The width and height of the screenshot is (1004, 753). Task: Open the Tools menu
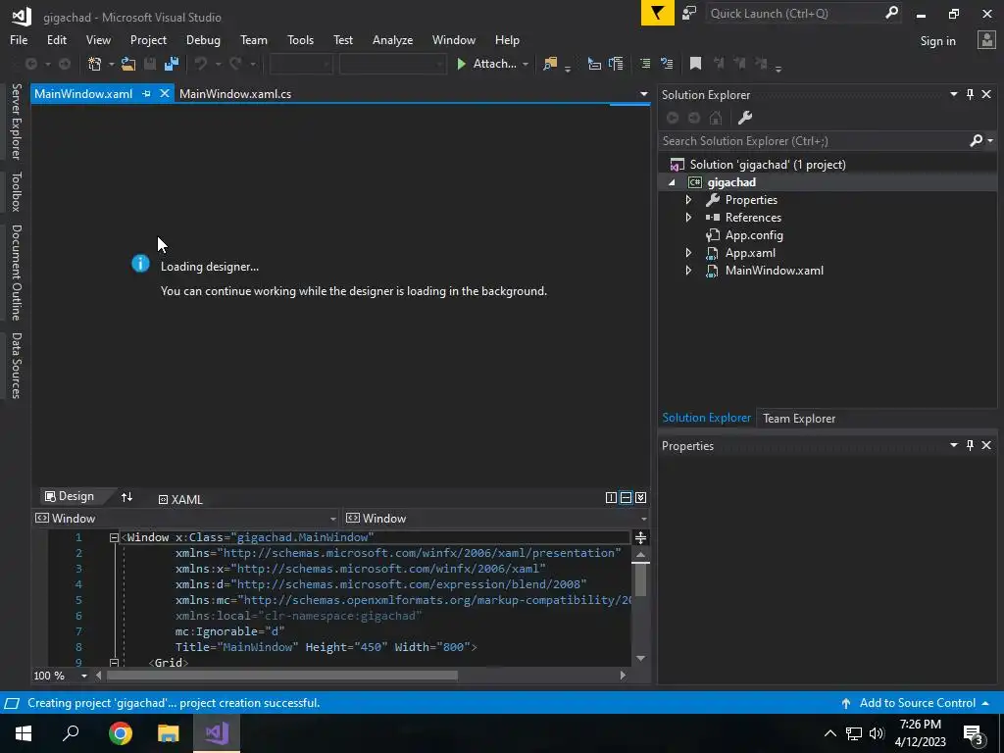click(x=300, y=39)
